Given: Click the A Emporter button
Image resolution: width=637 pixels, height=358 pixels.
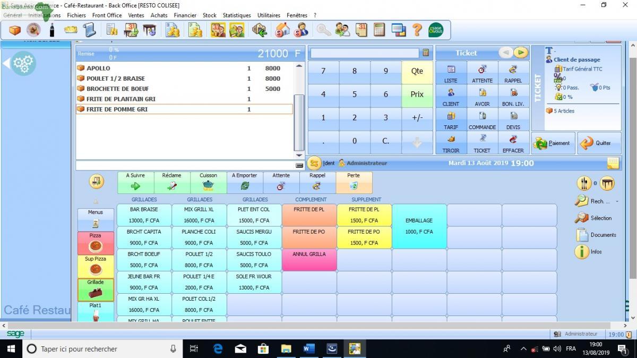Looking at the screenshot, I should 245,182.
